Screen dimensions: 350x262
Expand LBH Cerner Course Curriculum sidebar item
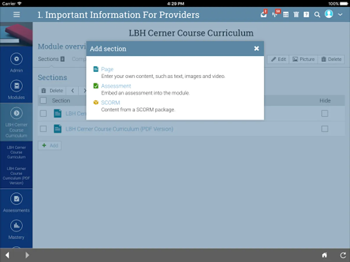(16, 122)
